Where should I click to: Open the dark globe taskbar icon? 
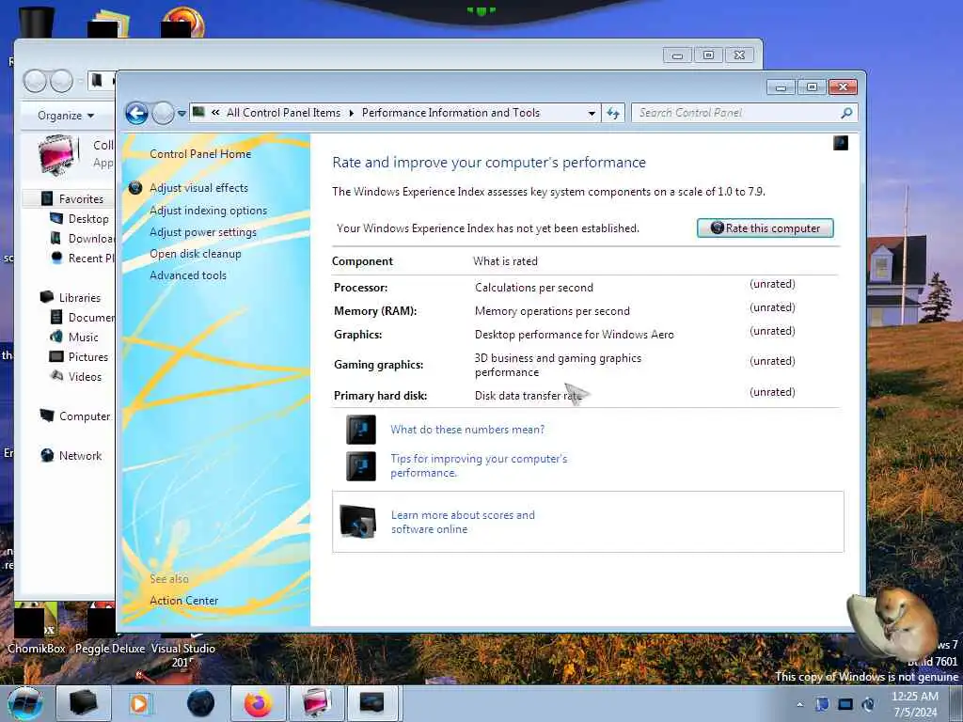point(201,703)
